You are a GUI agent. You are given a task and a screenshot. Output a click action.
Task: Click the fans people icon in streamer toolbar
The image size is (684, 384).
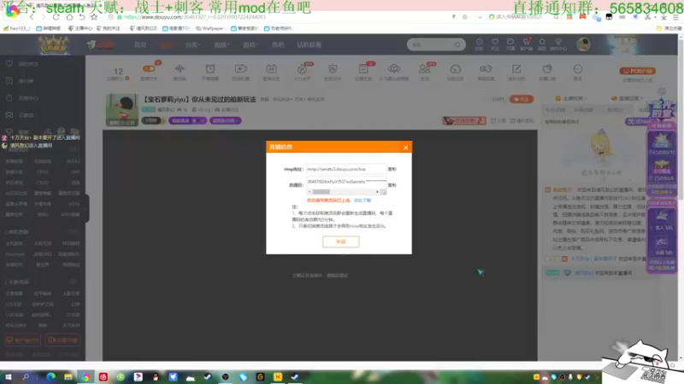[x=424, y=69]
